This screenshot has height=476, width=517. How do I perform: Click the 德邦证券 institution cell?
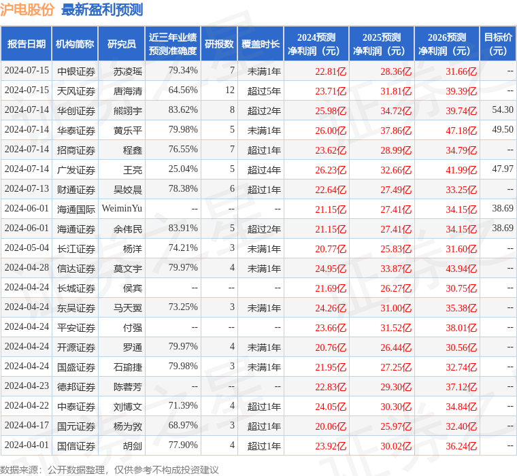76,387
